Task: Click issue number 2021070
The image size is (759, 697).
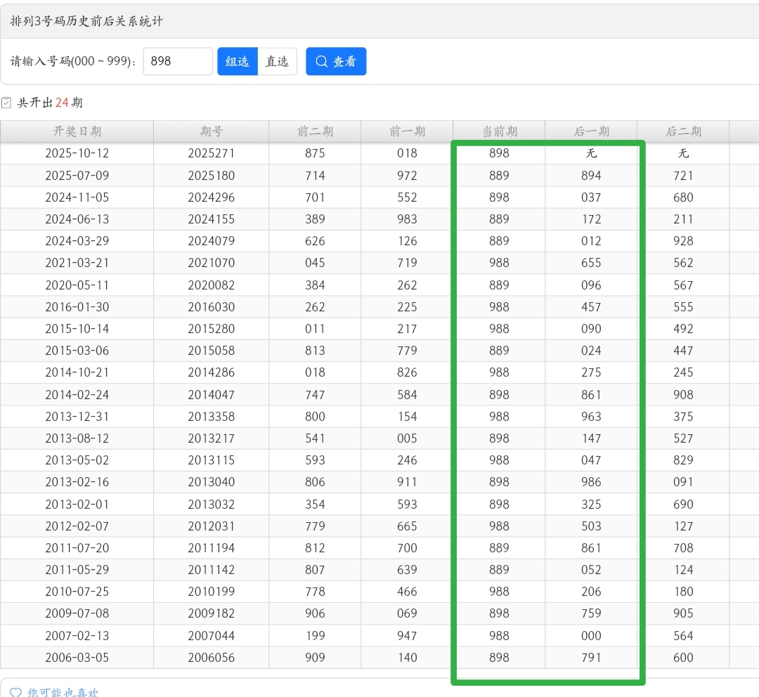Action: (x=211, y=263)
